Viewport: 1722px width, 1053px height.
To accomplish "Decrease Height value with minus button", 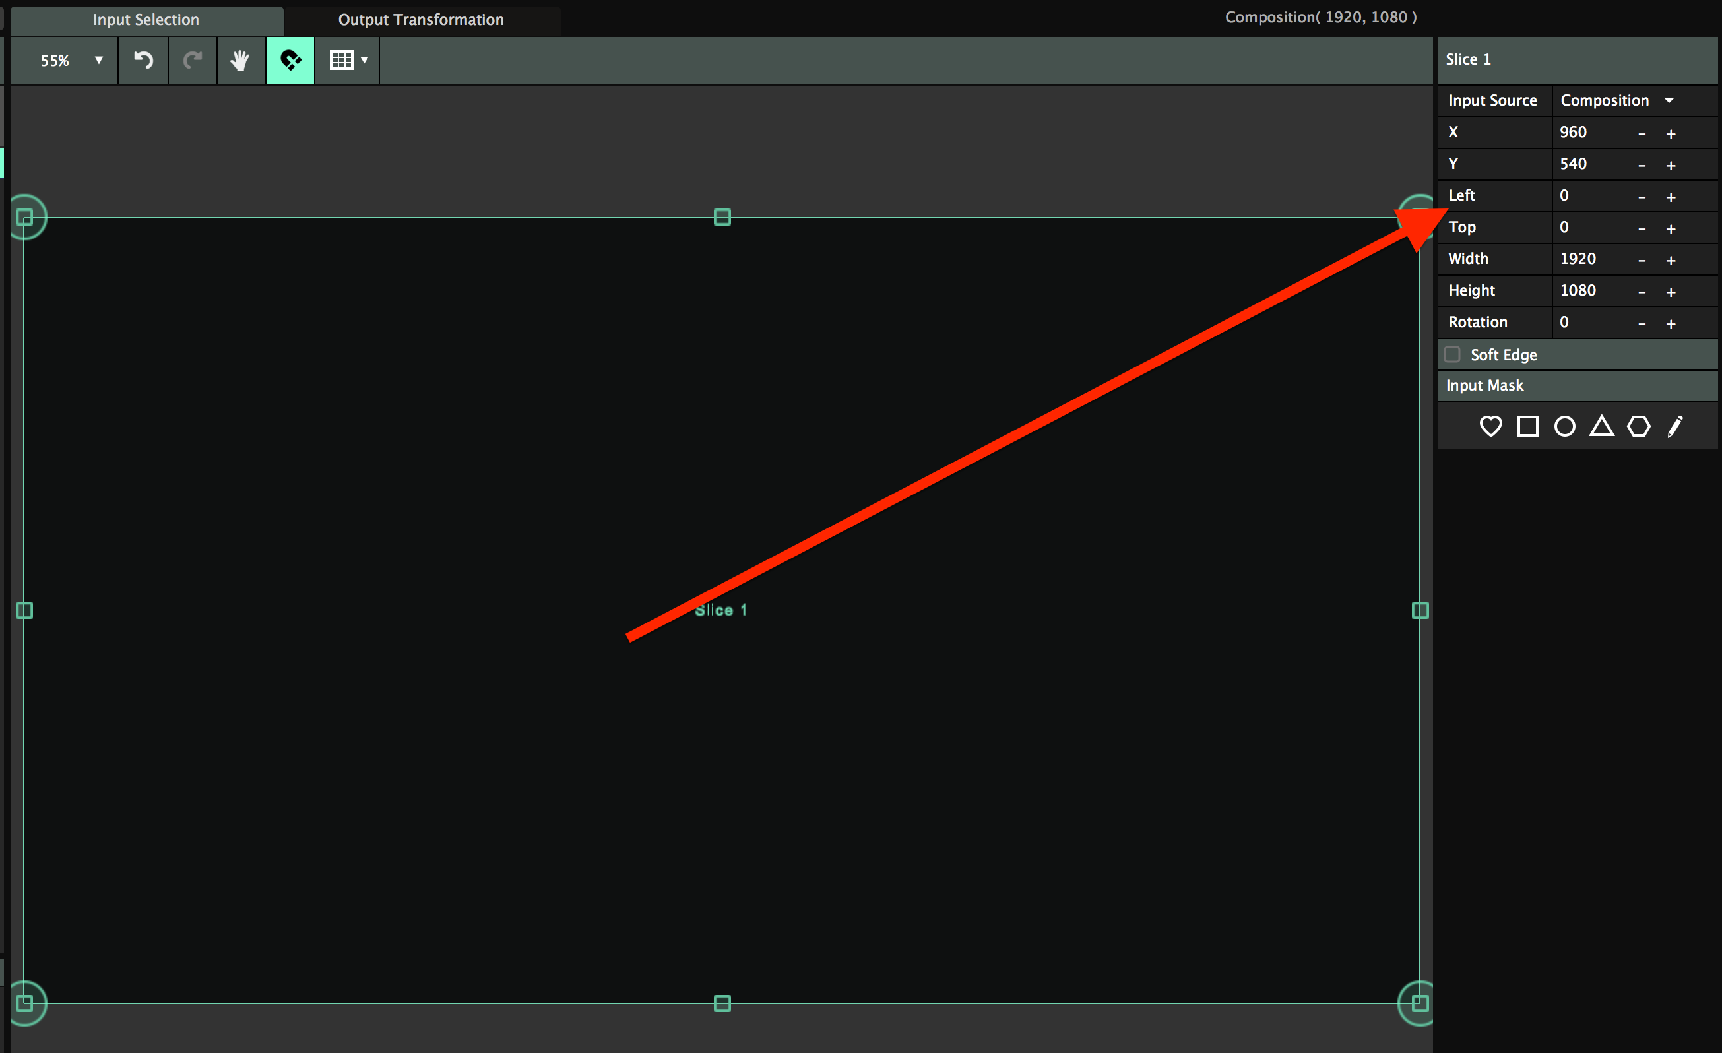I will tap(1642, 292).
